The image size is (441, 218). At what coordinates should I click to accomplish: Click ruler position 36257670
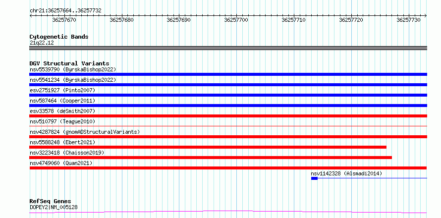click(64, 20)
